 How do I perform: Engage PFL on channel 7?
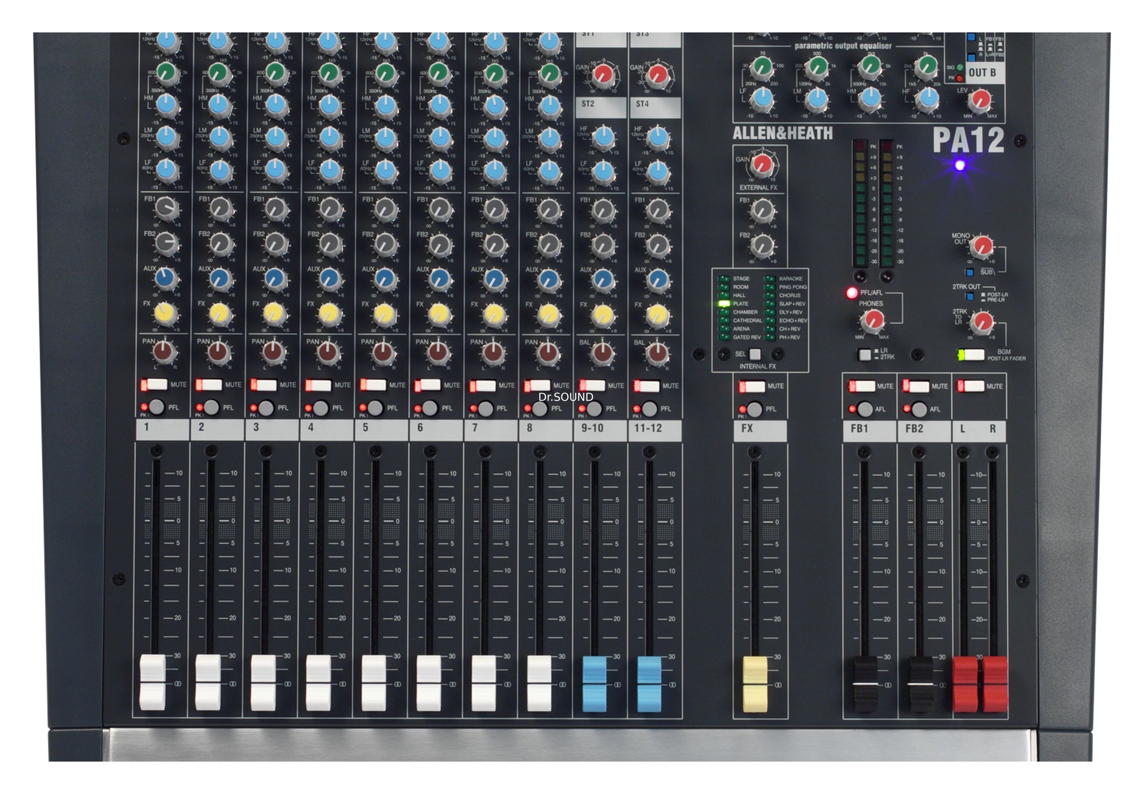[x=485, y=408]
